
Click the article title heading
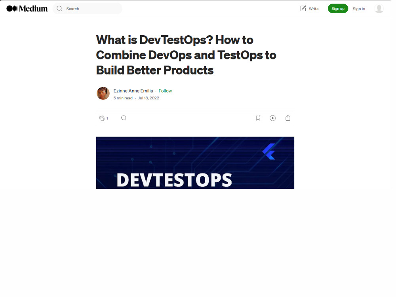pyautogui.click(x=186, y=55)
